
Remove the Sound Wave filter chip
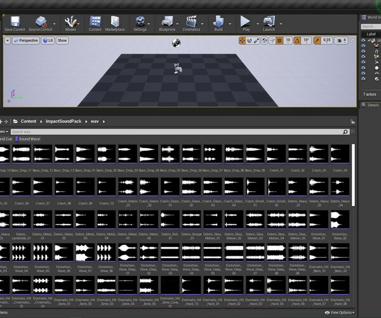click(27, 139)
